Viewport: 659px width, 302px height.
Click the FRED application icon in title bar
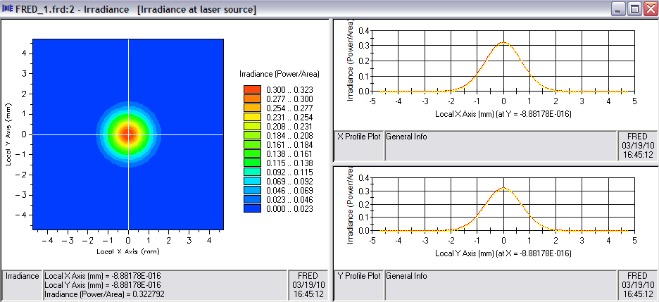pyautogui.click(x=8, y=9)
